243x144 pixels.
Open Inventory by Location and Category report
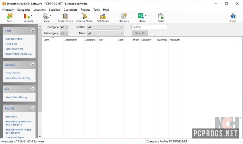(18, 123)
